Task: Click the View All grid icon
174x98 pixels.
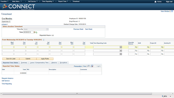Action: 88,66
